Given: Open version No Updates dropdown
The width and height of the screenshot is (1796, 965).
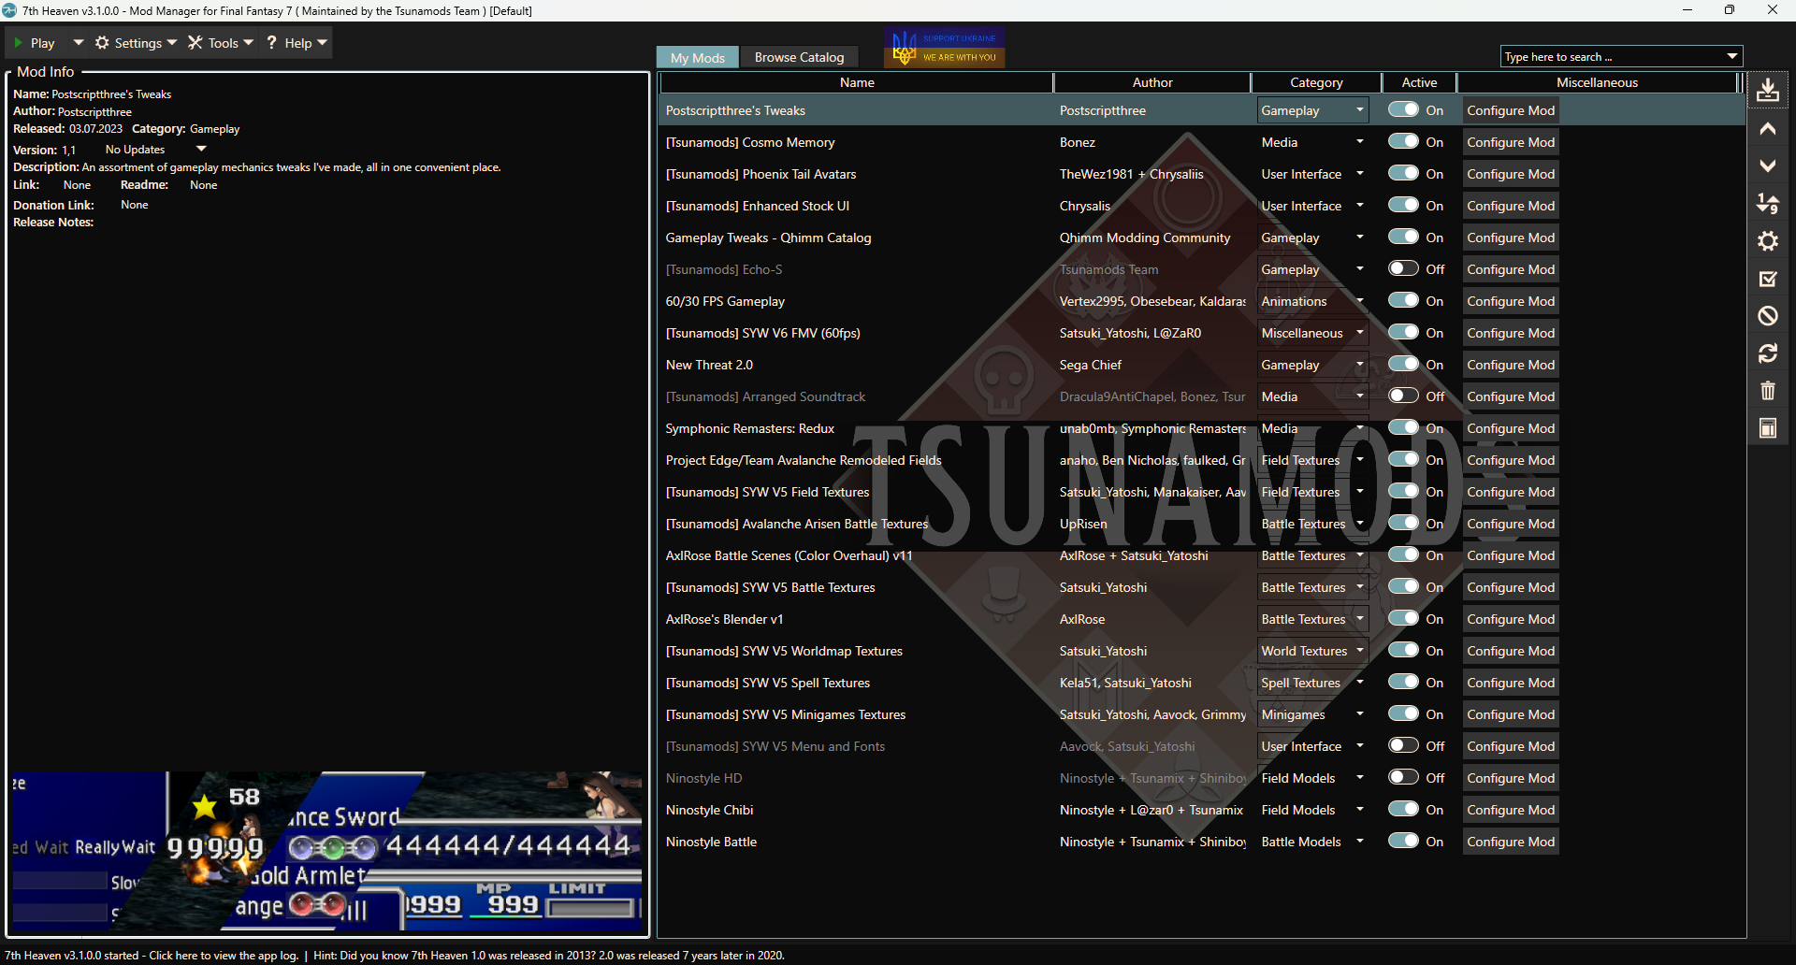Looking at the screenshot, I should [201, 149].
